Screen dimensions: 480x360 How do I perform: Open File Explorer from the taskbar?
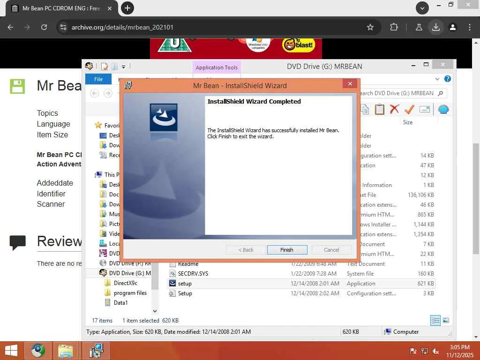click(x=66, y=351)
